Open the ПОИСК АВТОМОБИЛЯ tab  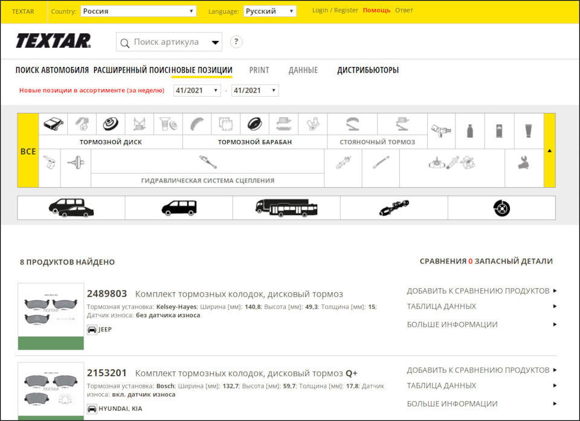click(52, 69)
